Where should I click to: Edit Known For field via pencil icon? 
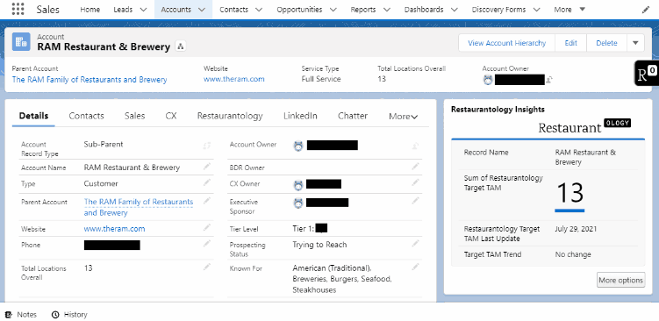[415, 267]
